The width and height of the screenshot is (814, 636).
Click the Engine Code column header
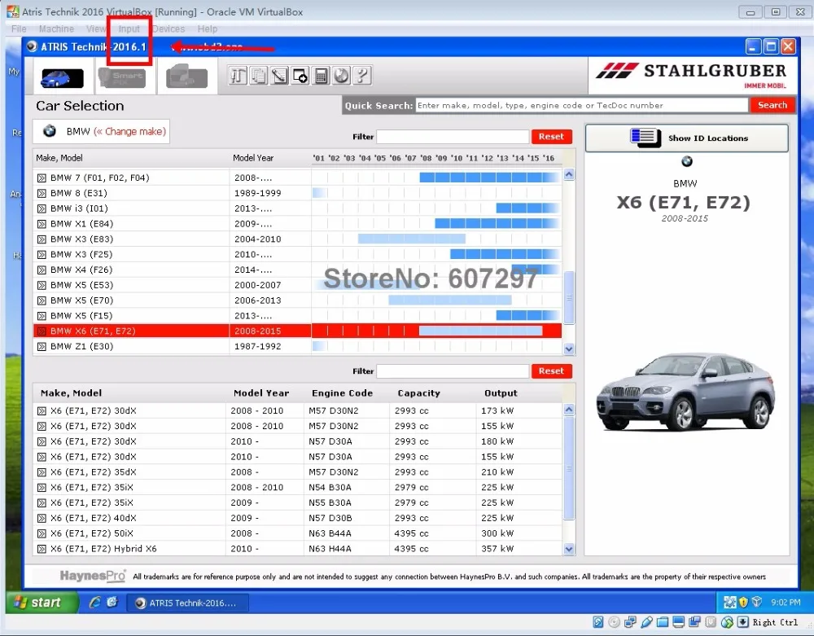click(x=342, y=393)
